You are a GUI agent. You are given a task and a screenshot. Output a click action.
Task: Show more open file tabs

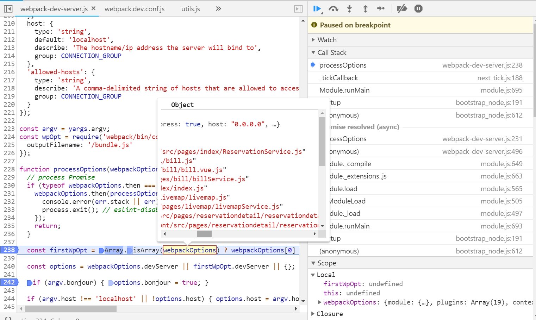click(x=218, y=9)
